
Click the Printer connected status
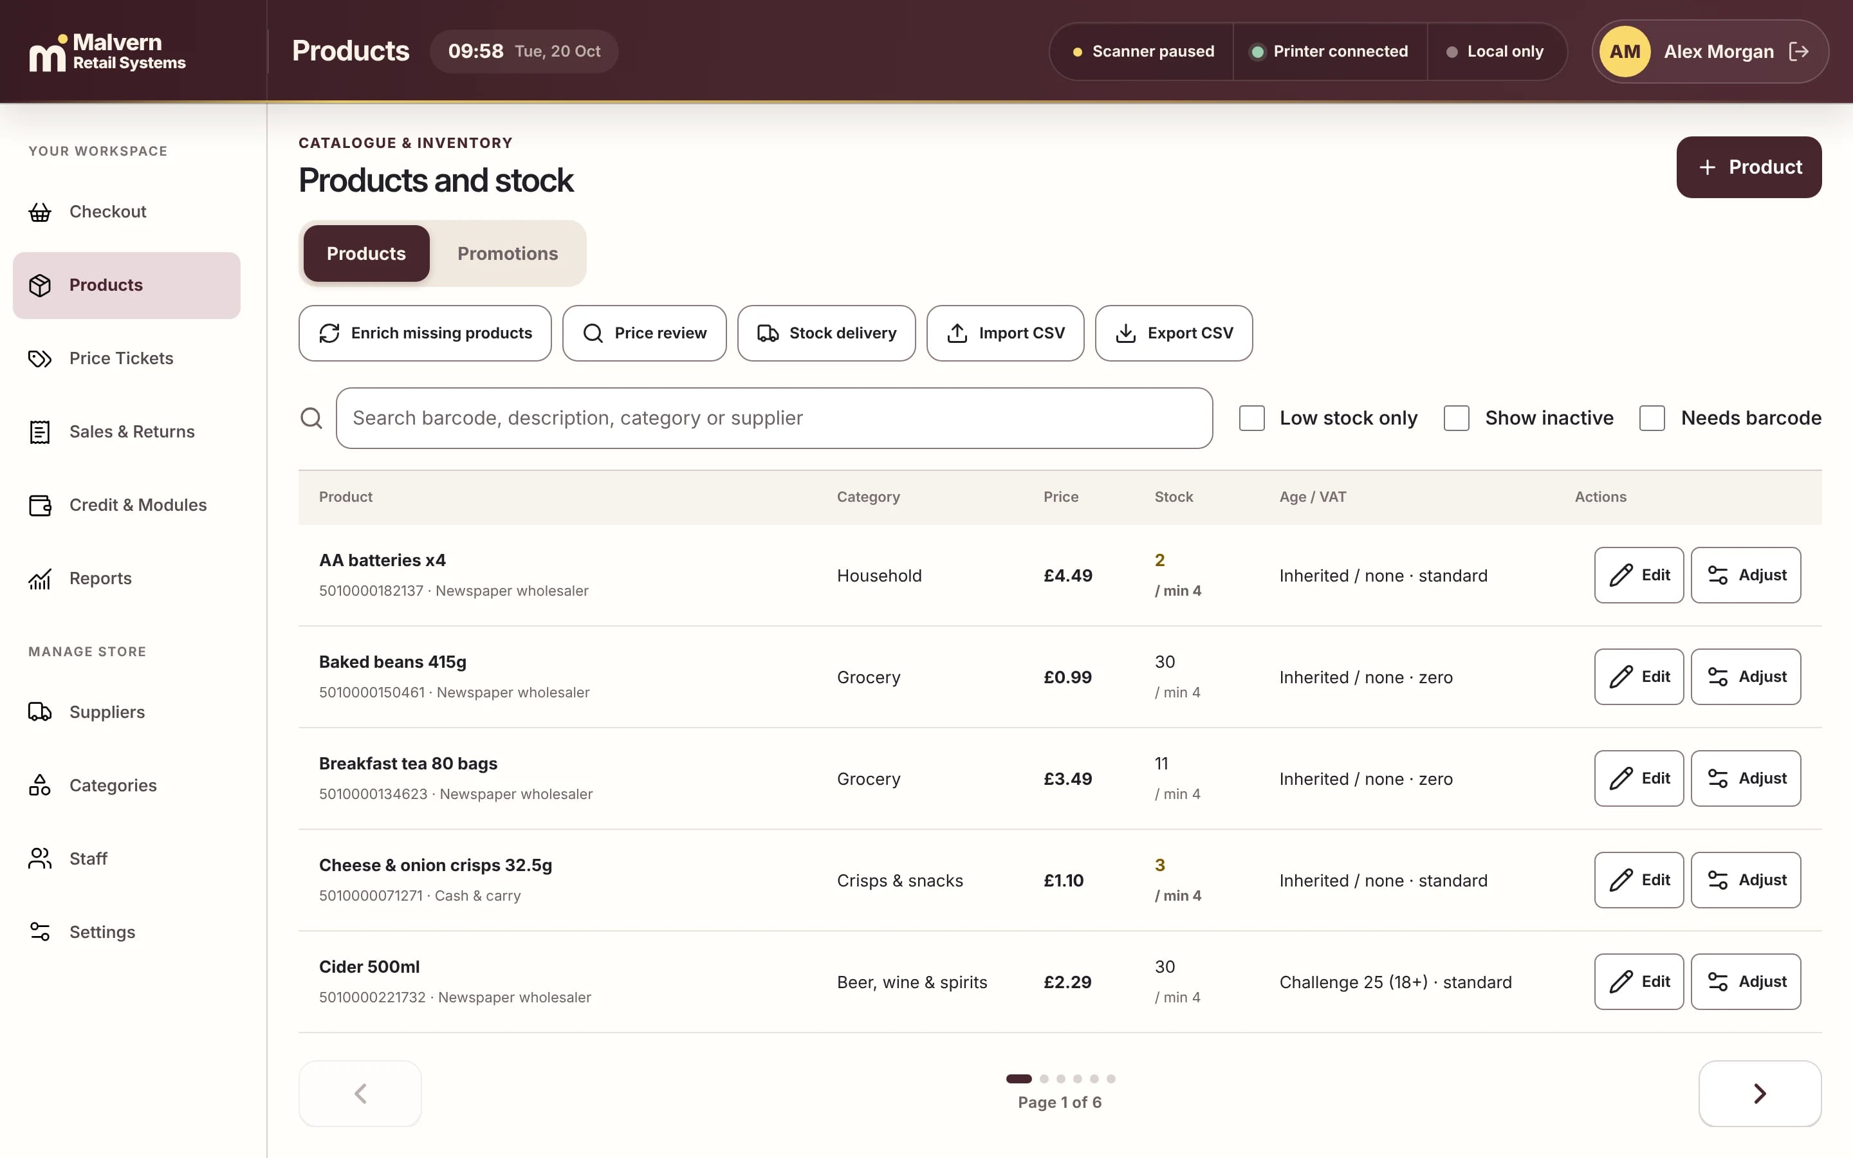tap(1330, 51)
